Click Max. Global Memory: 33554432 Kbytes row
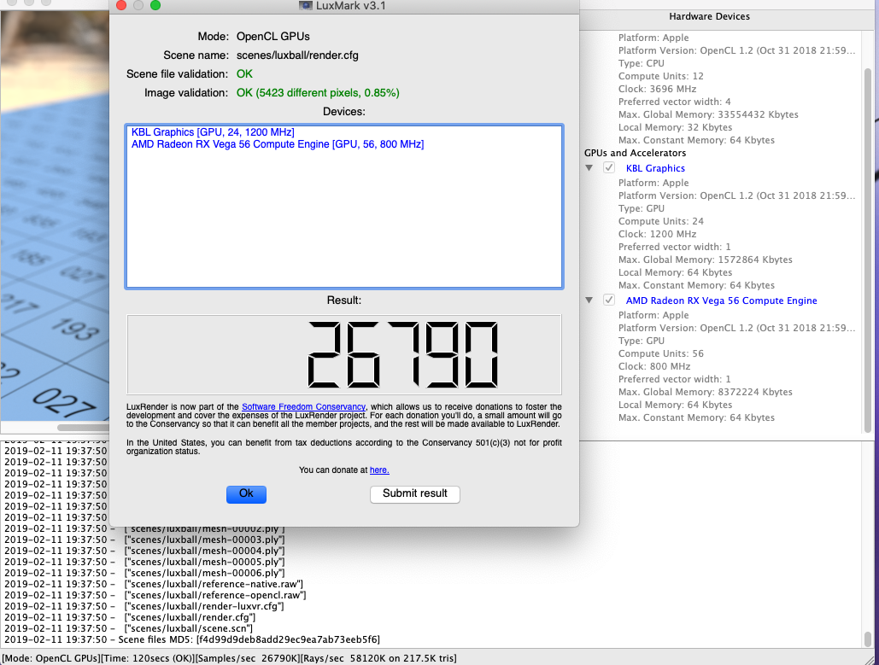879x665 pixels. 708,115
